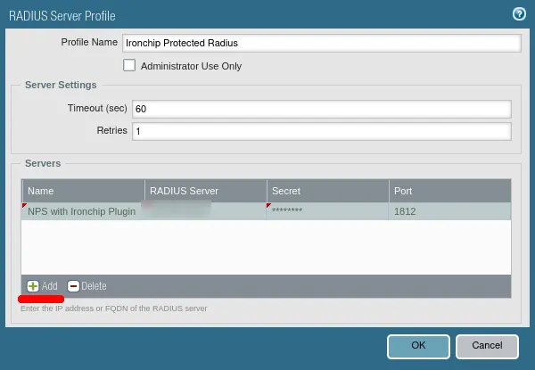Click the Secret column header
This screenshot has width=535, height=370.
328,191
